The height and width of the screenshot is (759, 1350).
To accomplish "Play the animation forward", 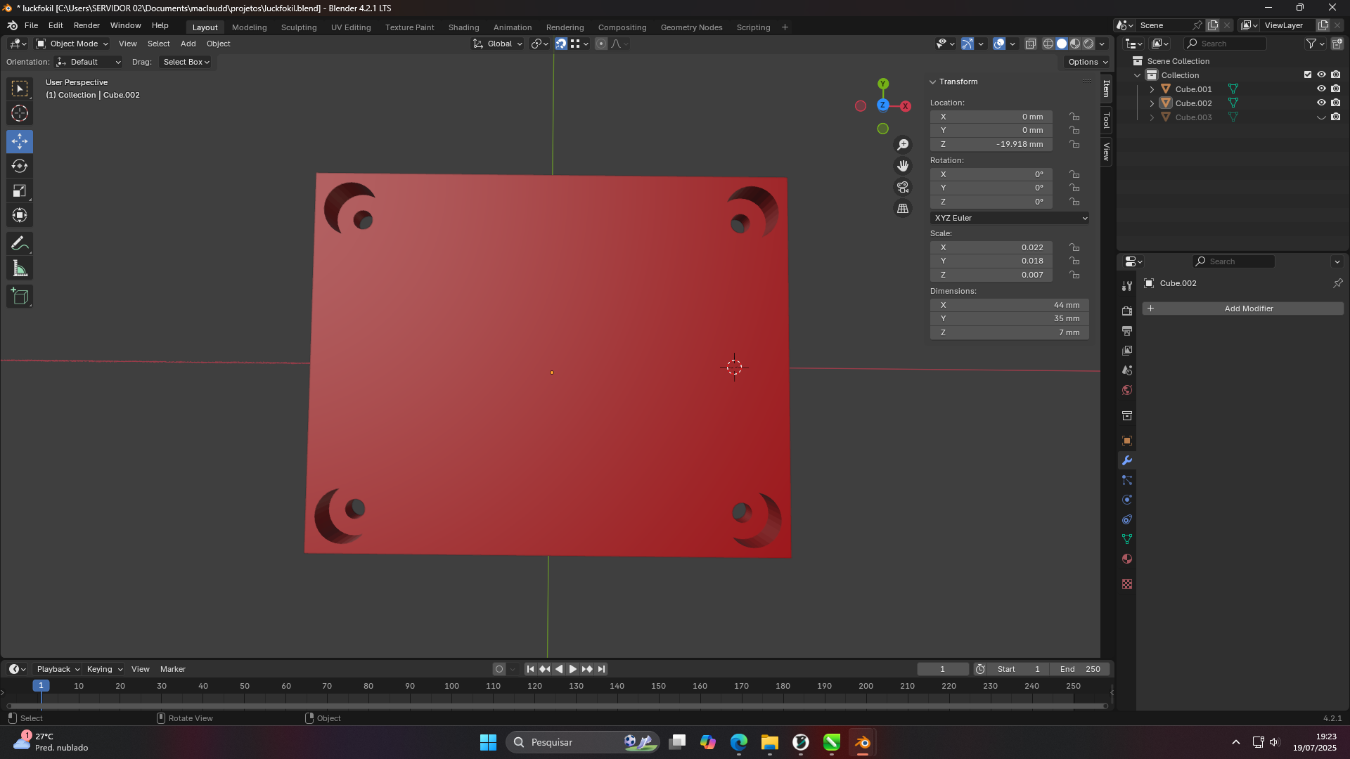I will 573,669.
